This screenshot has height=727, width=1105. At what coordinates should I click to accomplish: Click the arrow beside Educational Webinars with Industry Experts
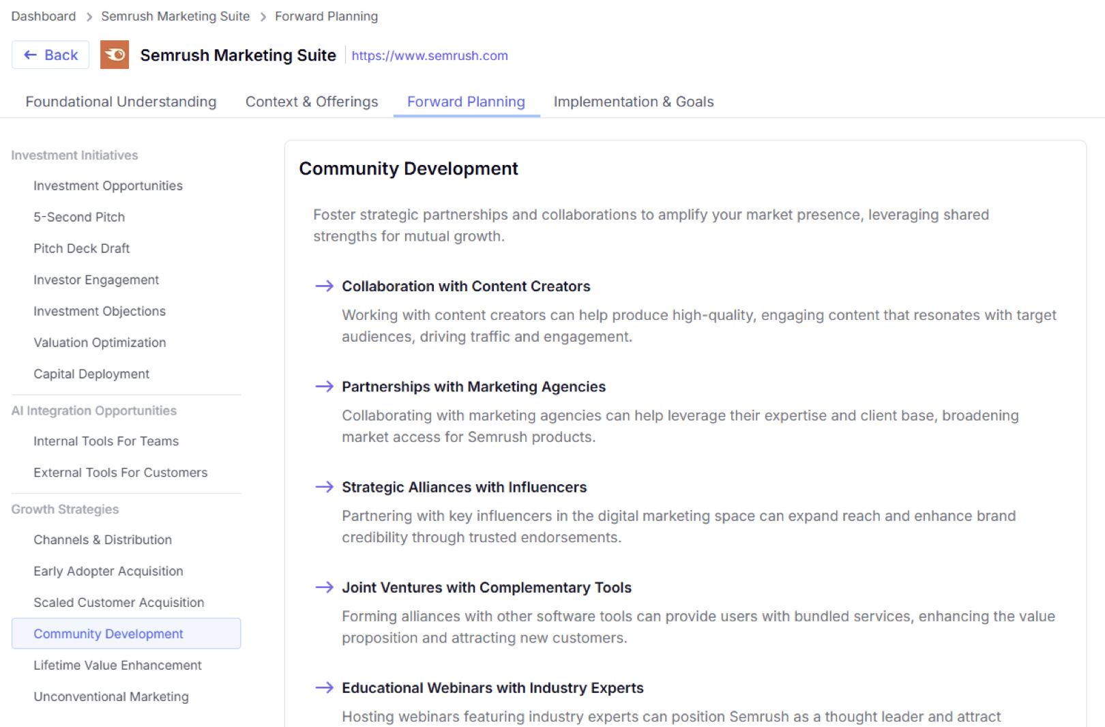(323, 687)
